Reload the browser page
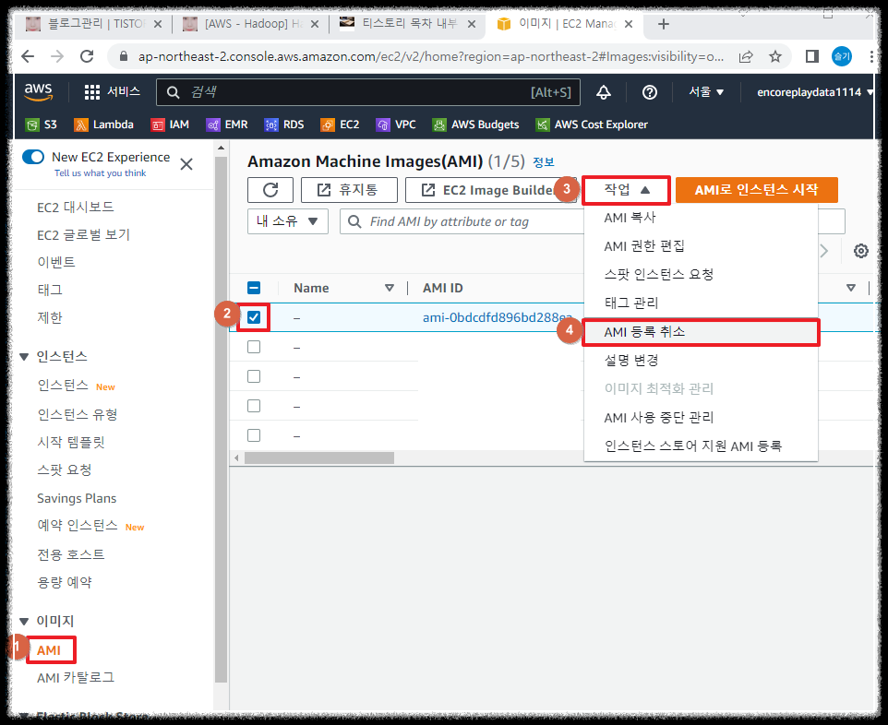The width and height of the screenshot is (888, 725). (87, 56)
